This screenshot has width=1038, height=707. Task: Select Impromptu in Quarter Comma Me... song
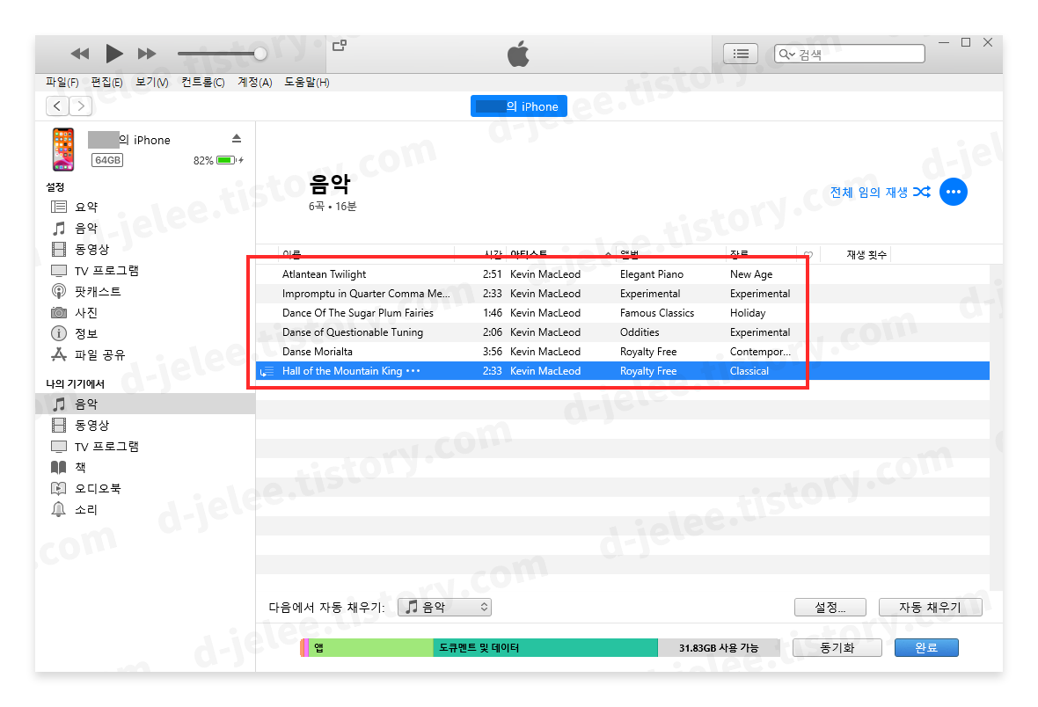pos(365,293)
